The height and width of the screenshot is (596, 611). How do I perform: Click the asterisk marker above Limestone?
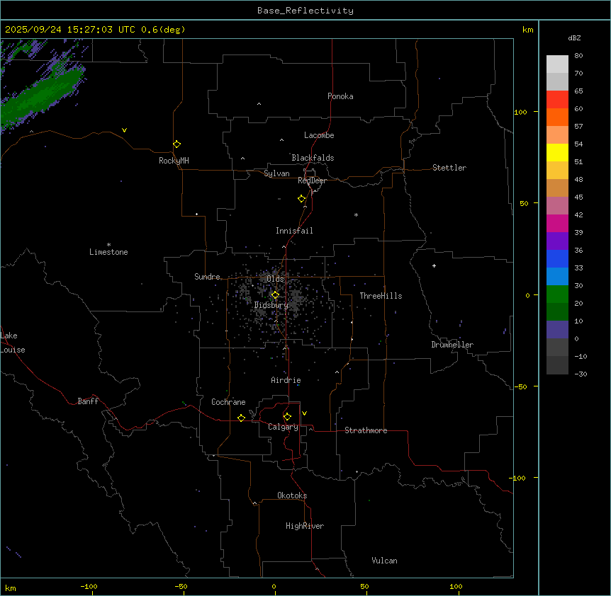point(108,244)
